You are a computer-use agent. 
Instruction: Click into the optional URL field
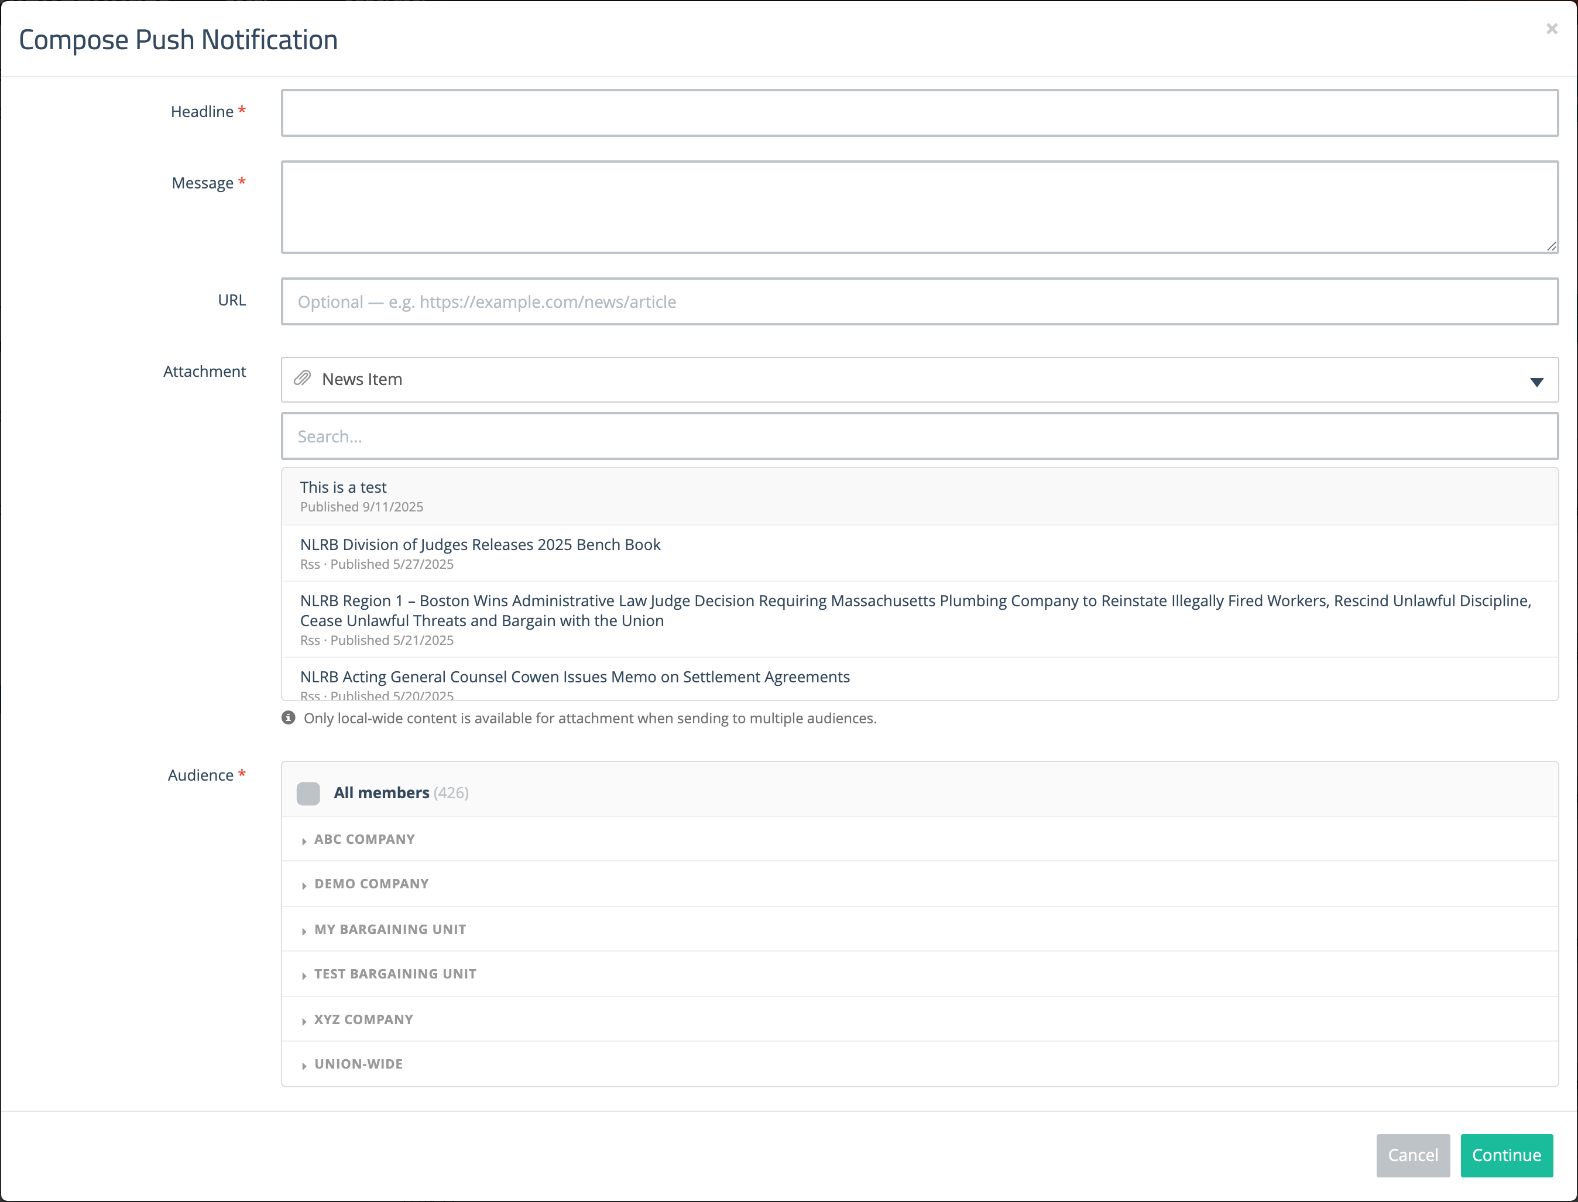point(920,301)
